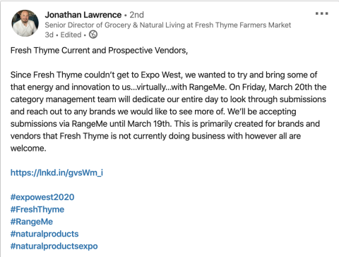Image resolution: width=339 pixels, height=257 pixels.
Task: Click the 2nd degree connection label
Action: point(136,15)
